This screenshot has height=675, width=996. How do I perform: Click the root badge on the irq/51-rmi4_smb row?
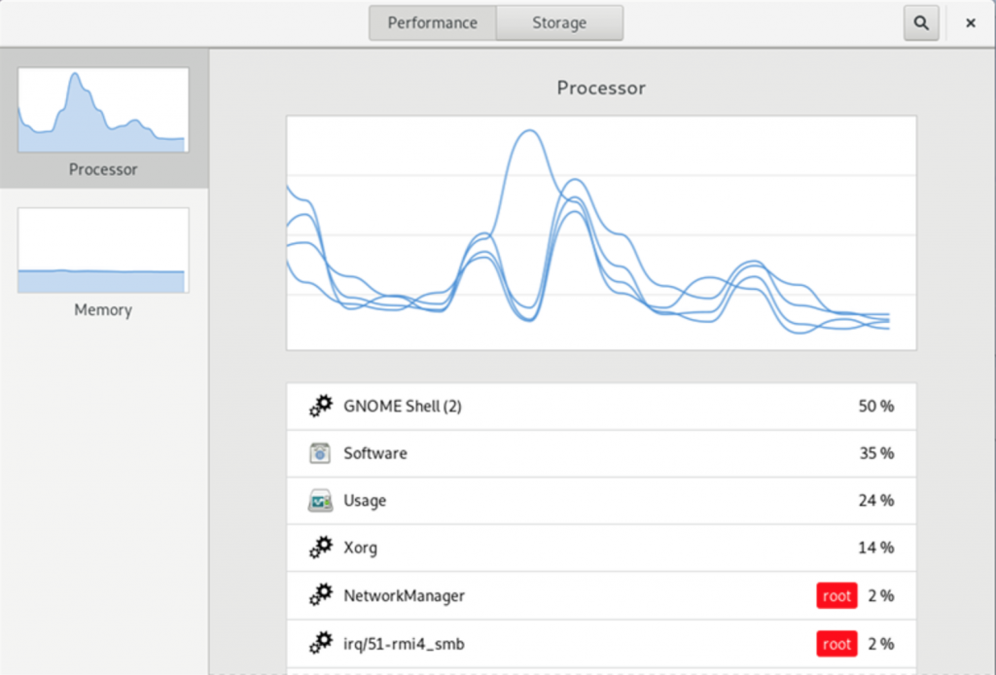point(836,644)
